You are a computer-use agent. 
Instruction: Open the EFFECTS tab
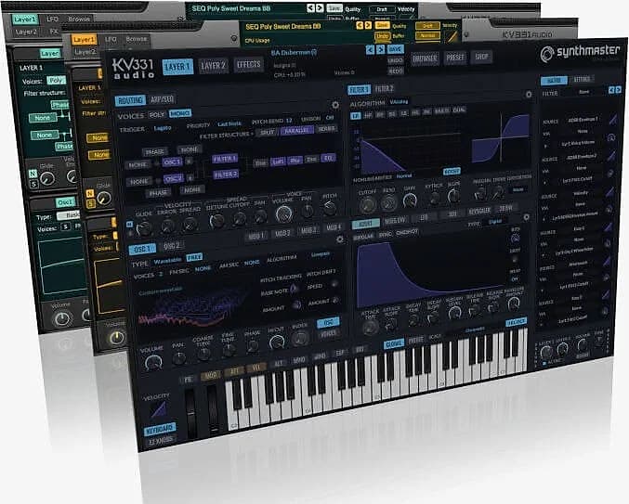tap(248, 64)
